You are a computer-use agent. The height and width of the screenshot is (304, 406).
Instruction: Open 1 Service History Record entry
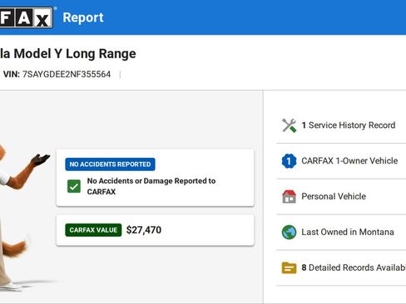click(341, 125)
